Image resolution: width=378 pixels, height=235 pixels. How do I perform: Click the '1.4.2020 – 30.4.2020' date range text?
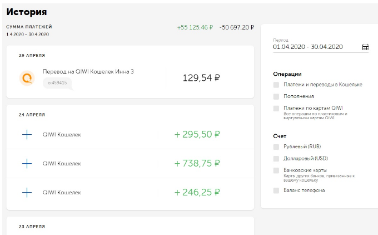click(27, 35)
